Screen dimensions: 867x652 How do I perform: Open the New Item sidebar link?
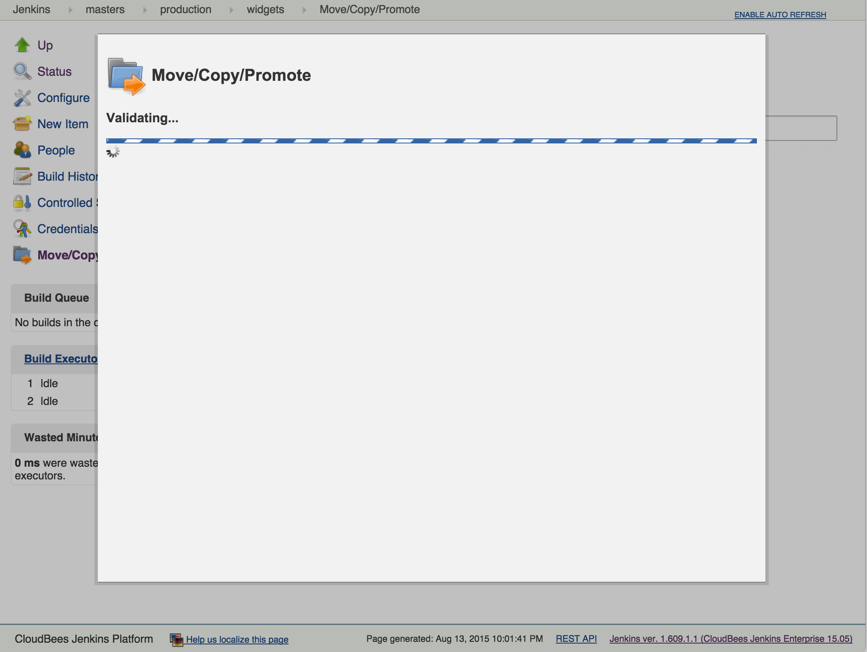63,124
